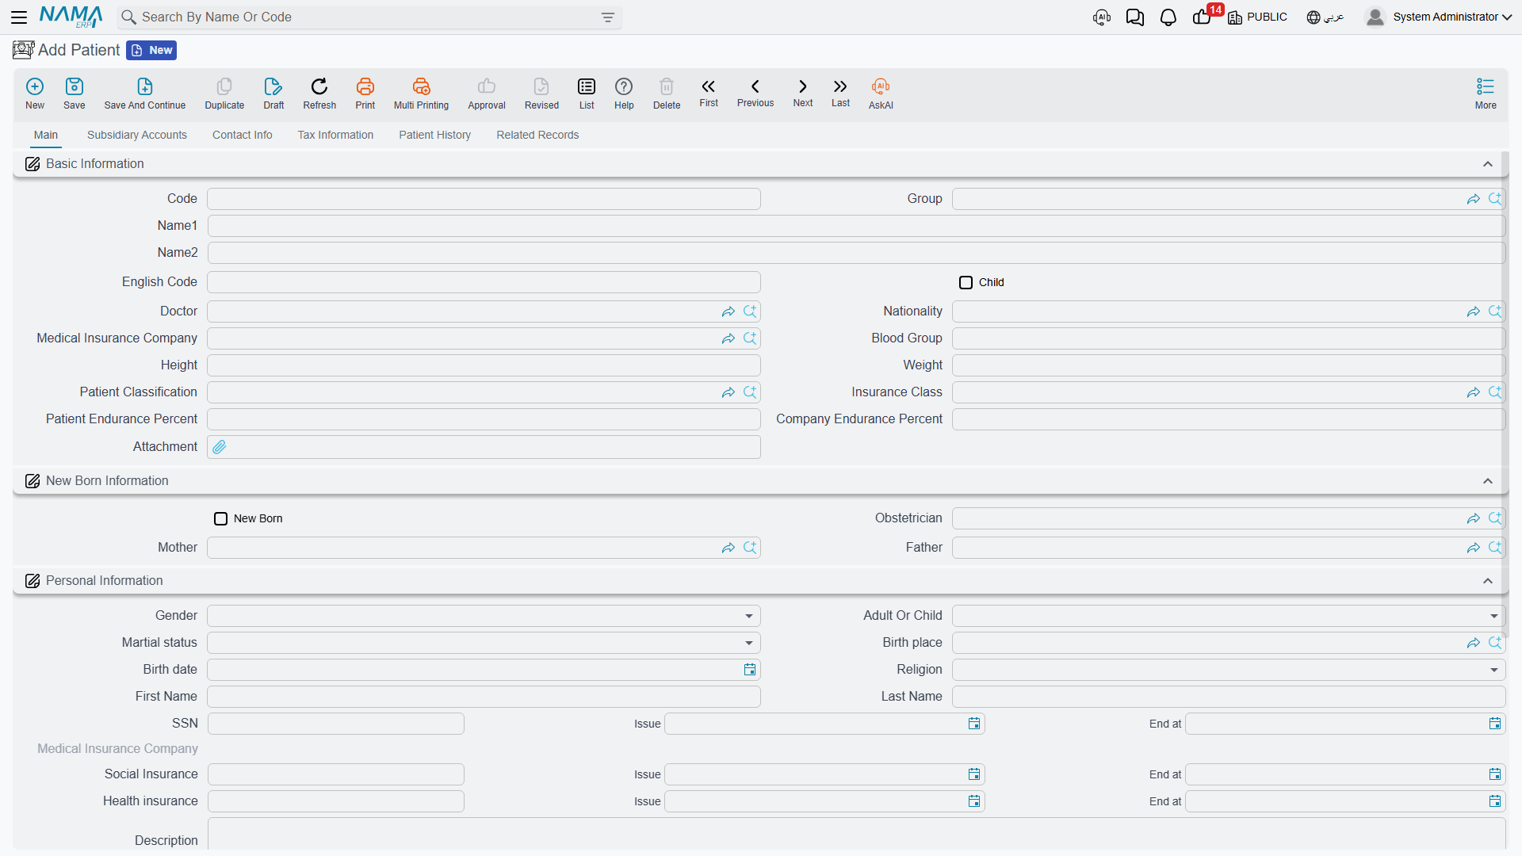Open Multi Printing
Screen dimensions: 1522x856
tap(421, 94)
